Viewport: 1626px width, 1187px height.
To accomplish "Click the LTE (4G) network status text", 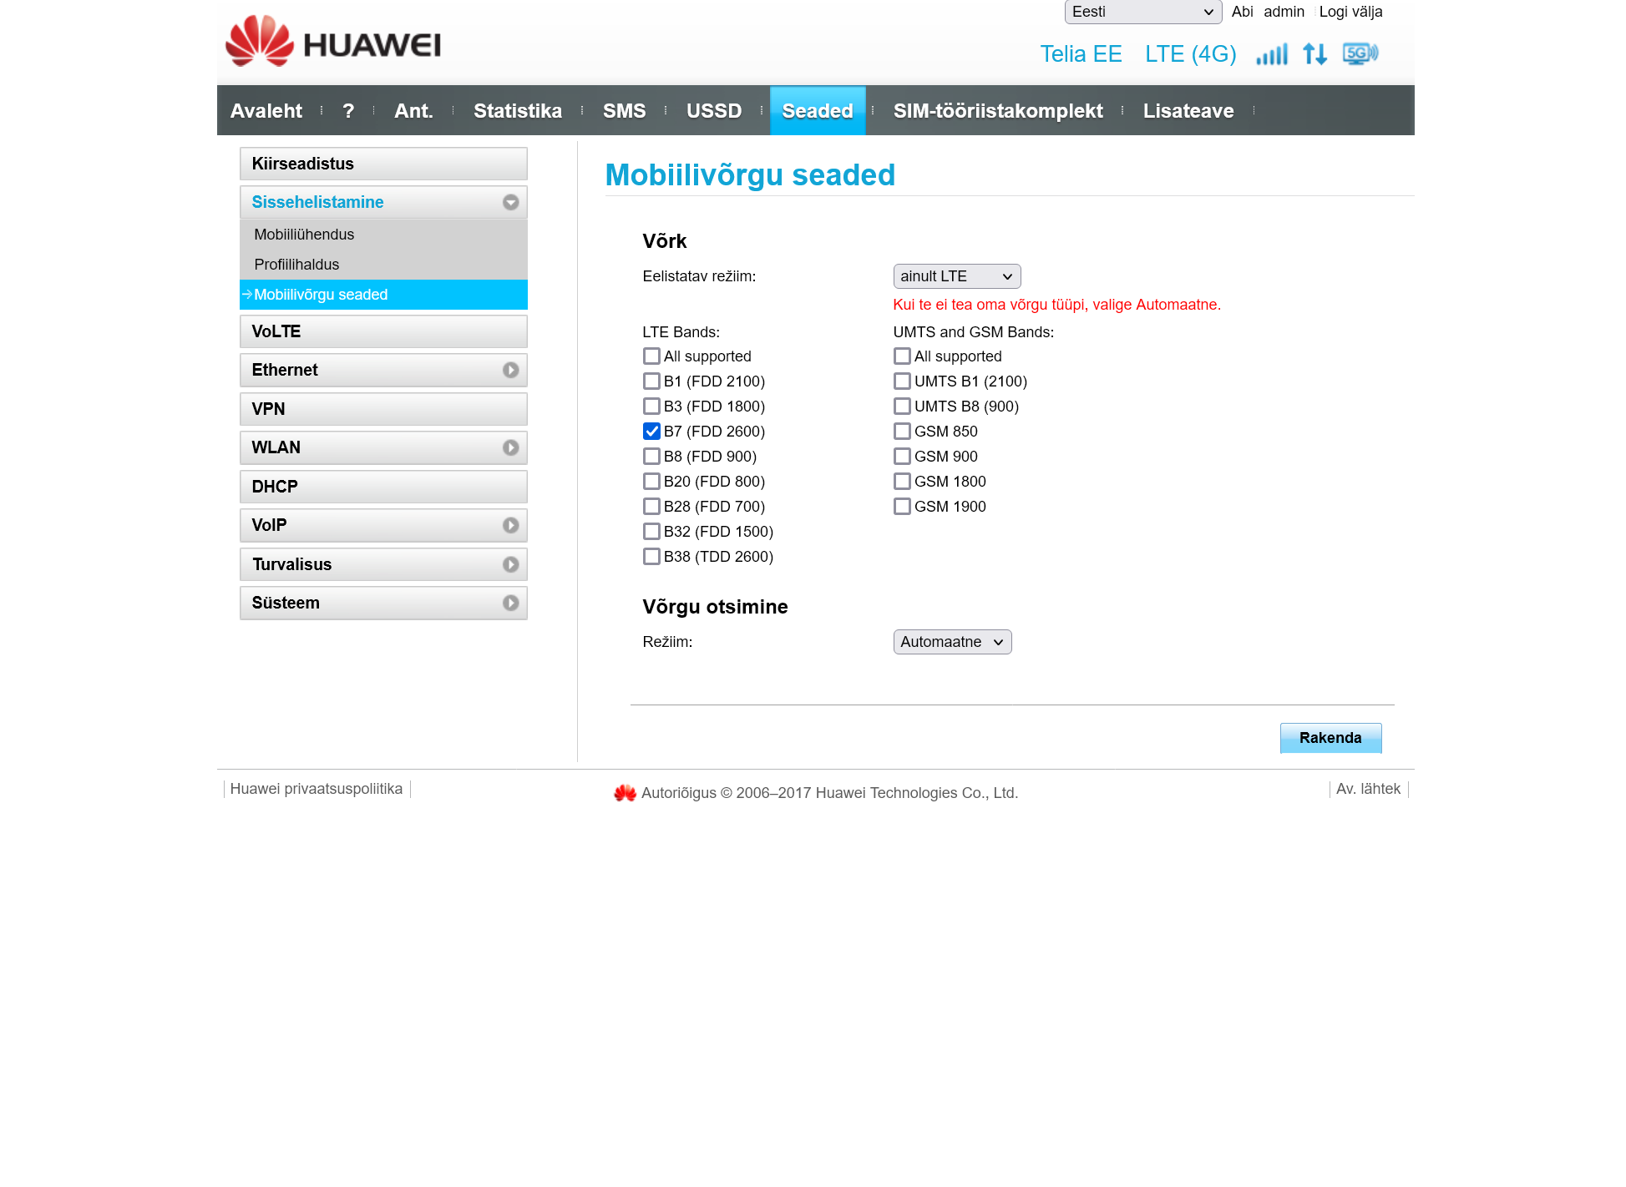I will pyautogui.click(x=1190, y=54).
